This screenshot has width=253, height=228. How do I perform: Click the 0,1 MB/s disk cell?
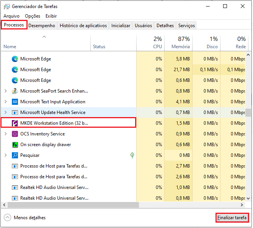click(206, 70)
